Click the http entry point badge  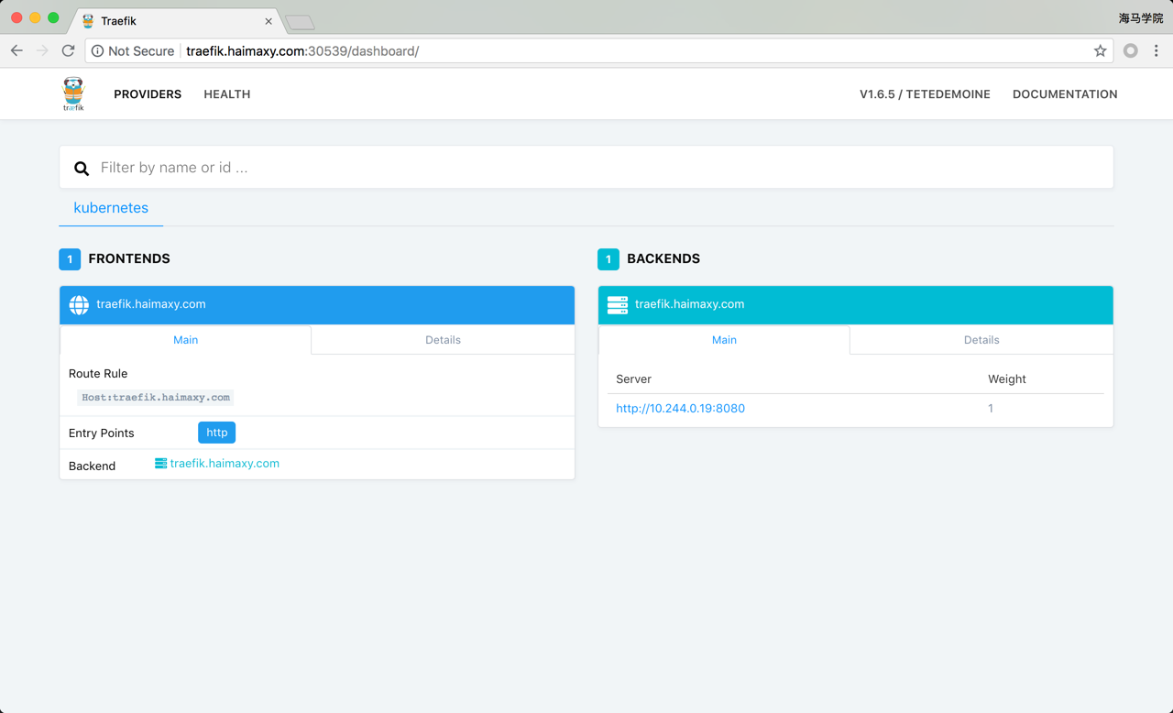216,433
